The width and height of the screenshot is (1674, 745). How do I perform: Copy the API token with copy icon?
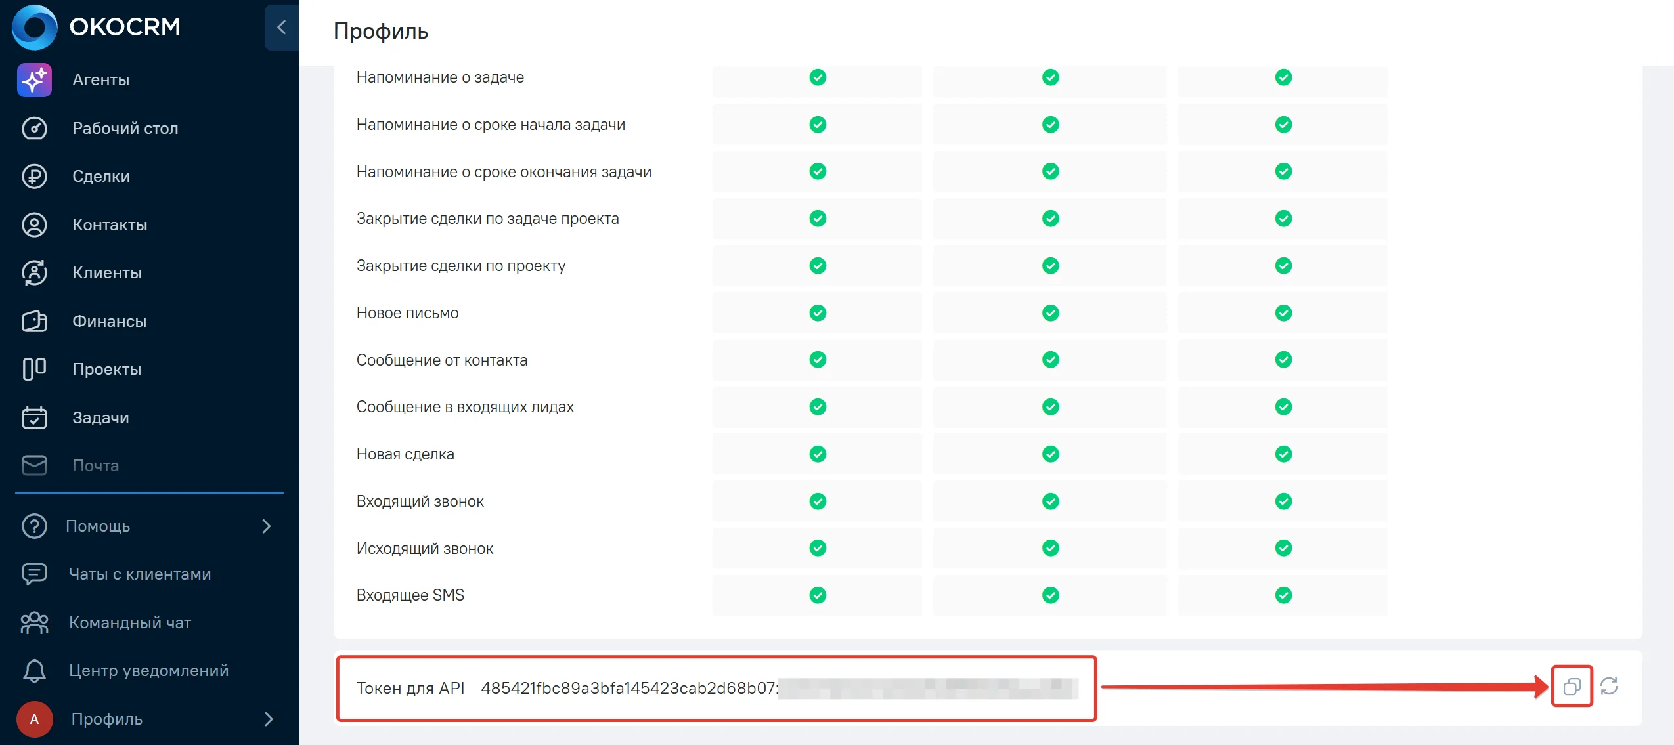point(1572,687)
